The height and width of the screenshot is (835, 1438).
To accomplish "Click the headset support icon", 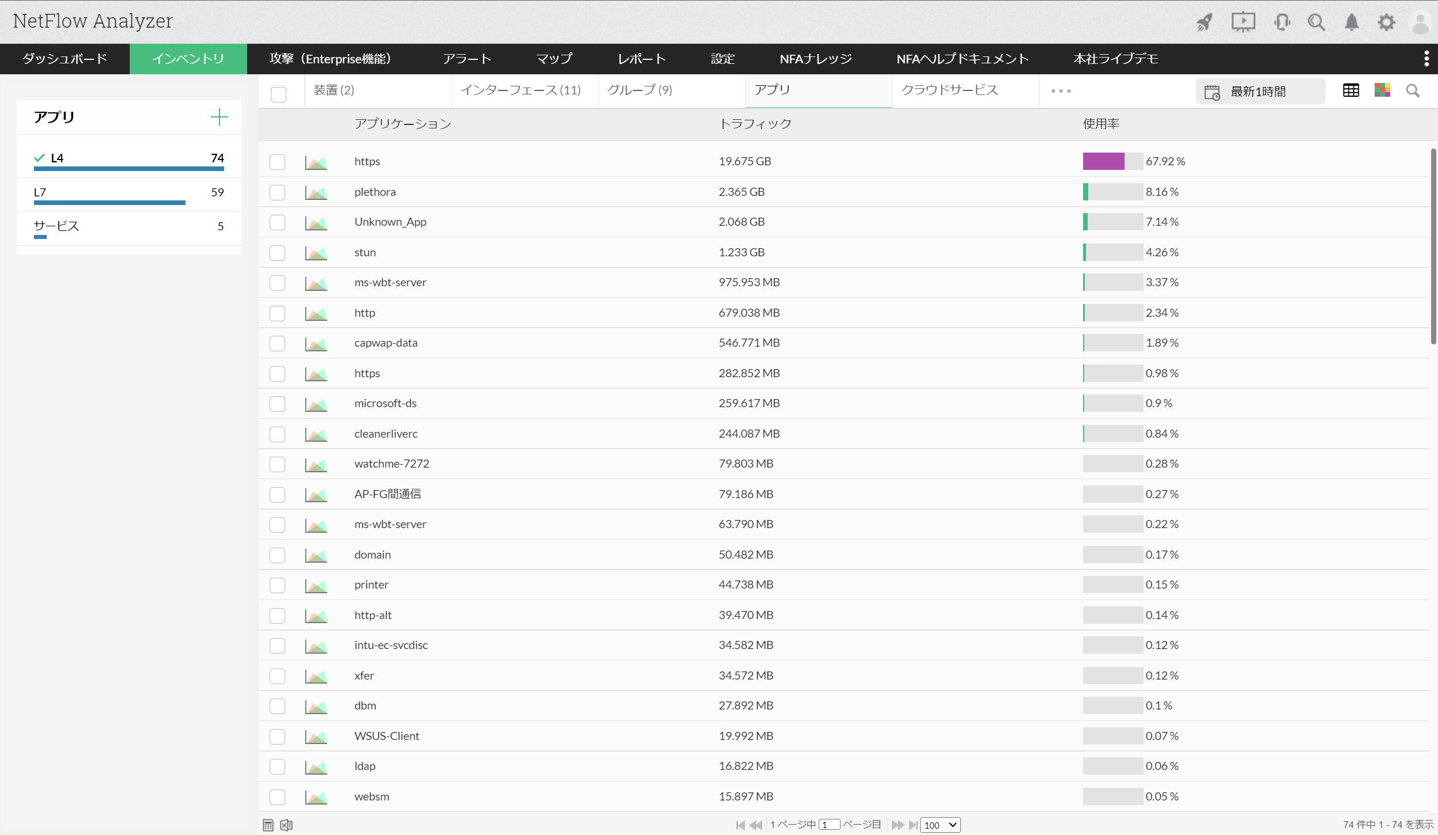I will point(1282,22).
